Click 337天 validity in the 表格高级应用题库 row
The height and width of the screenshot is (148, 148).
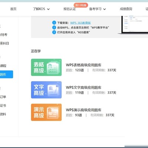point(112,70)
